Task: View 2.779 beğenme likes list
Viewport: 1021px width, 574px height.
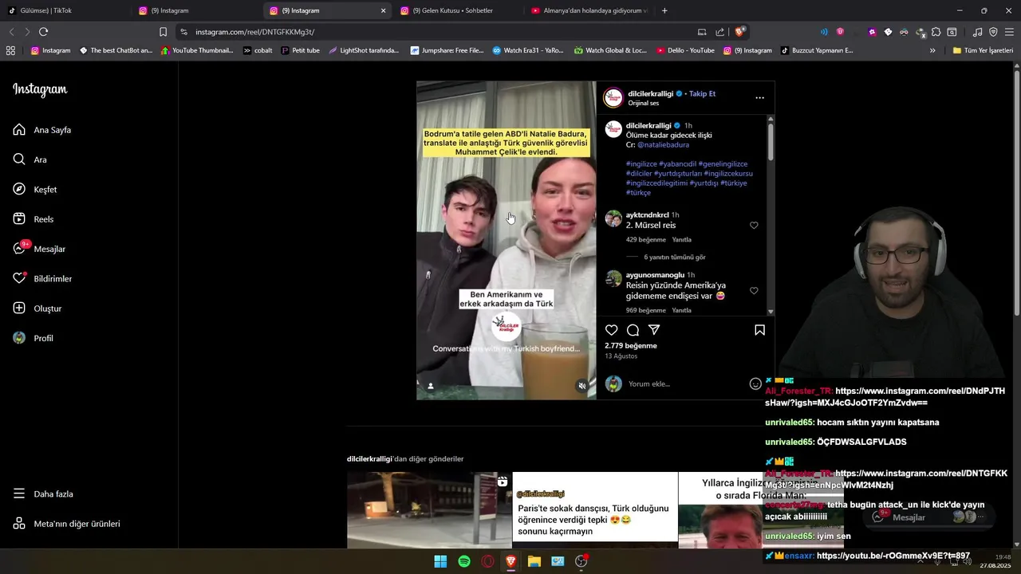Action: [631, 346]
